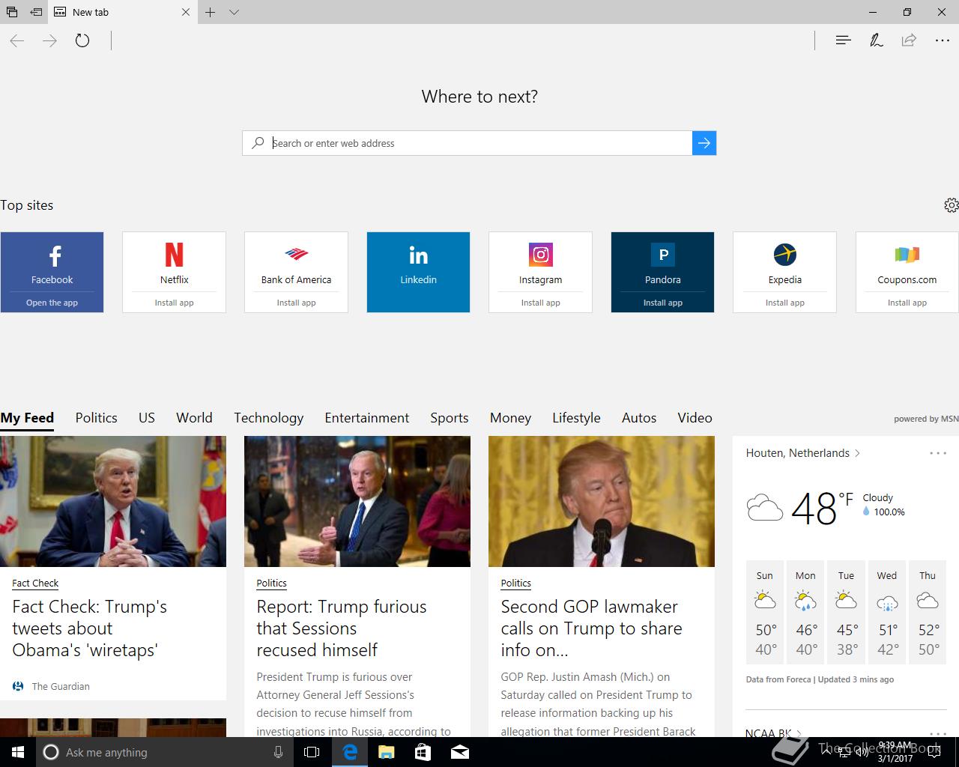Expand Houten, Netherlands weather location
Viewport: 959px width, 767px height.
tap(803, 453)
